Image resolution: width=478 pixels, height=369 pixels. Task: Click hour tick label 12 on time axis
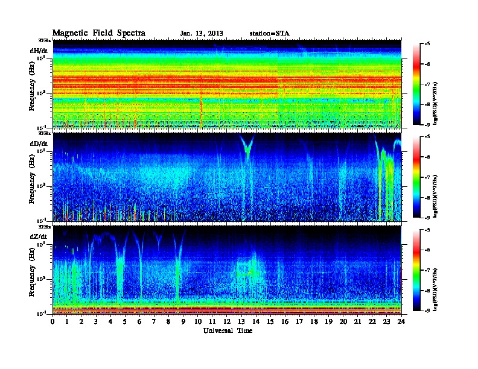[x=227, y=321]
